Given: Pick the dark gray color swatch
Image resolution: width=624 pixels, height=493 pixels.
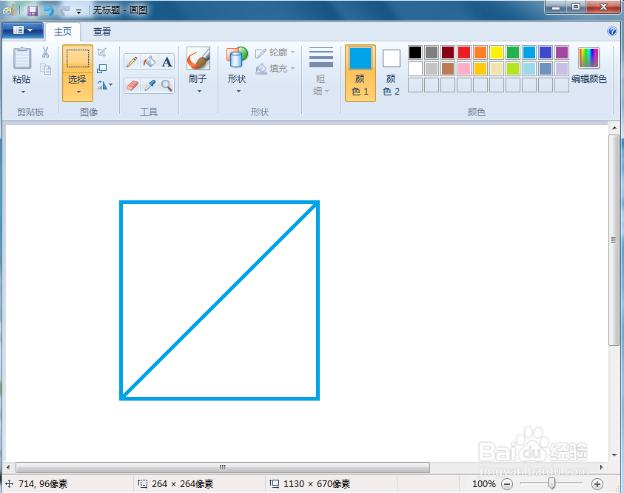Looking at the screenshot, I should [432, 52].
